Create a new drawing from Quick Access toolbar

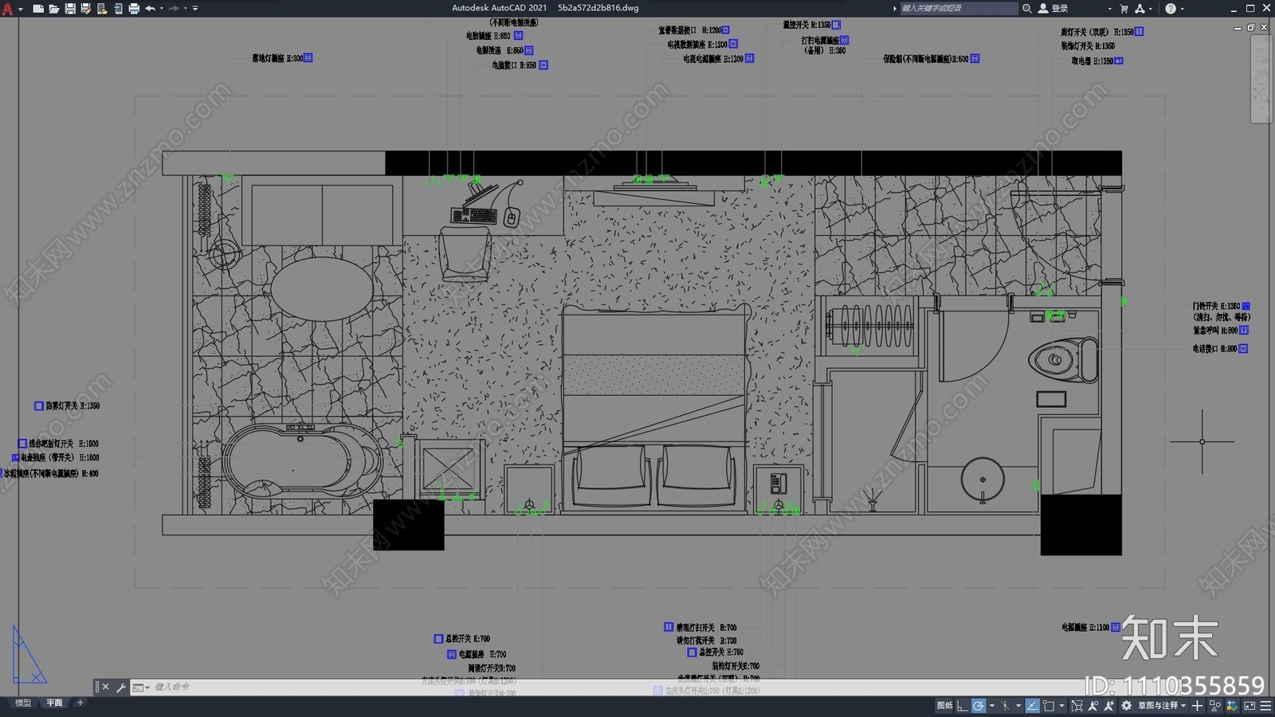37,9
